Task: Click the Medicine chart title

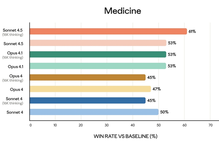Action: pyautogui.click(x=123, y=11)
